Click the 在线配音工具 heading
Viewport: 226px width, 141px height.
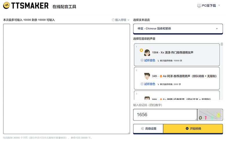click(64, 7)
